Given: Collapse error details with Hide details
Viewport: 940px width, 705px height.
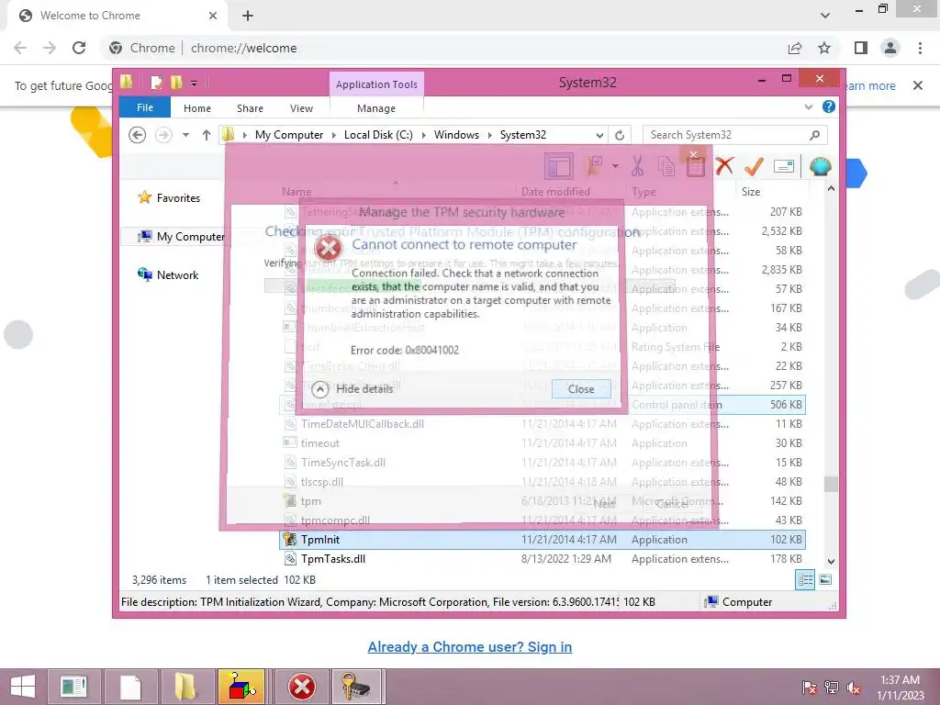Looking at the screenshot, I should pos(353,389).
